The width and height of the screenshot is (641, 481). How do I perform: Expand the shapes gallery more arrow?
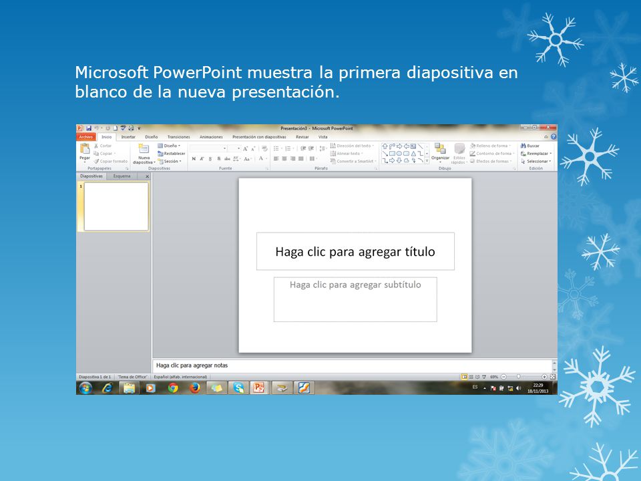(427, 161)
